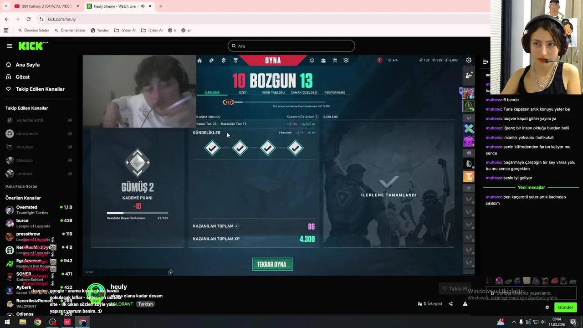Screen dimensions: 583x328
Task: Go back to the previous page
Action: click(x=6, y=19)
